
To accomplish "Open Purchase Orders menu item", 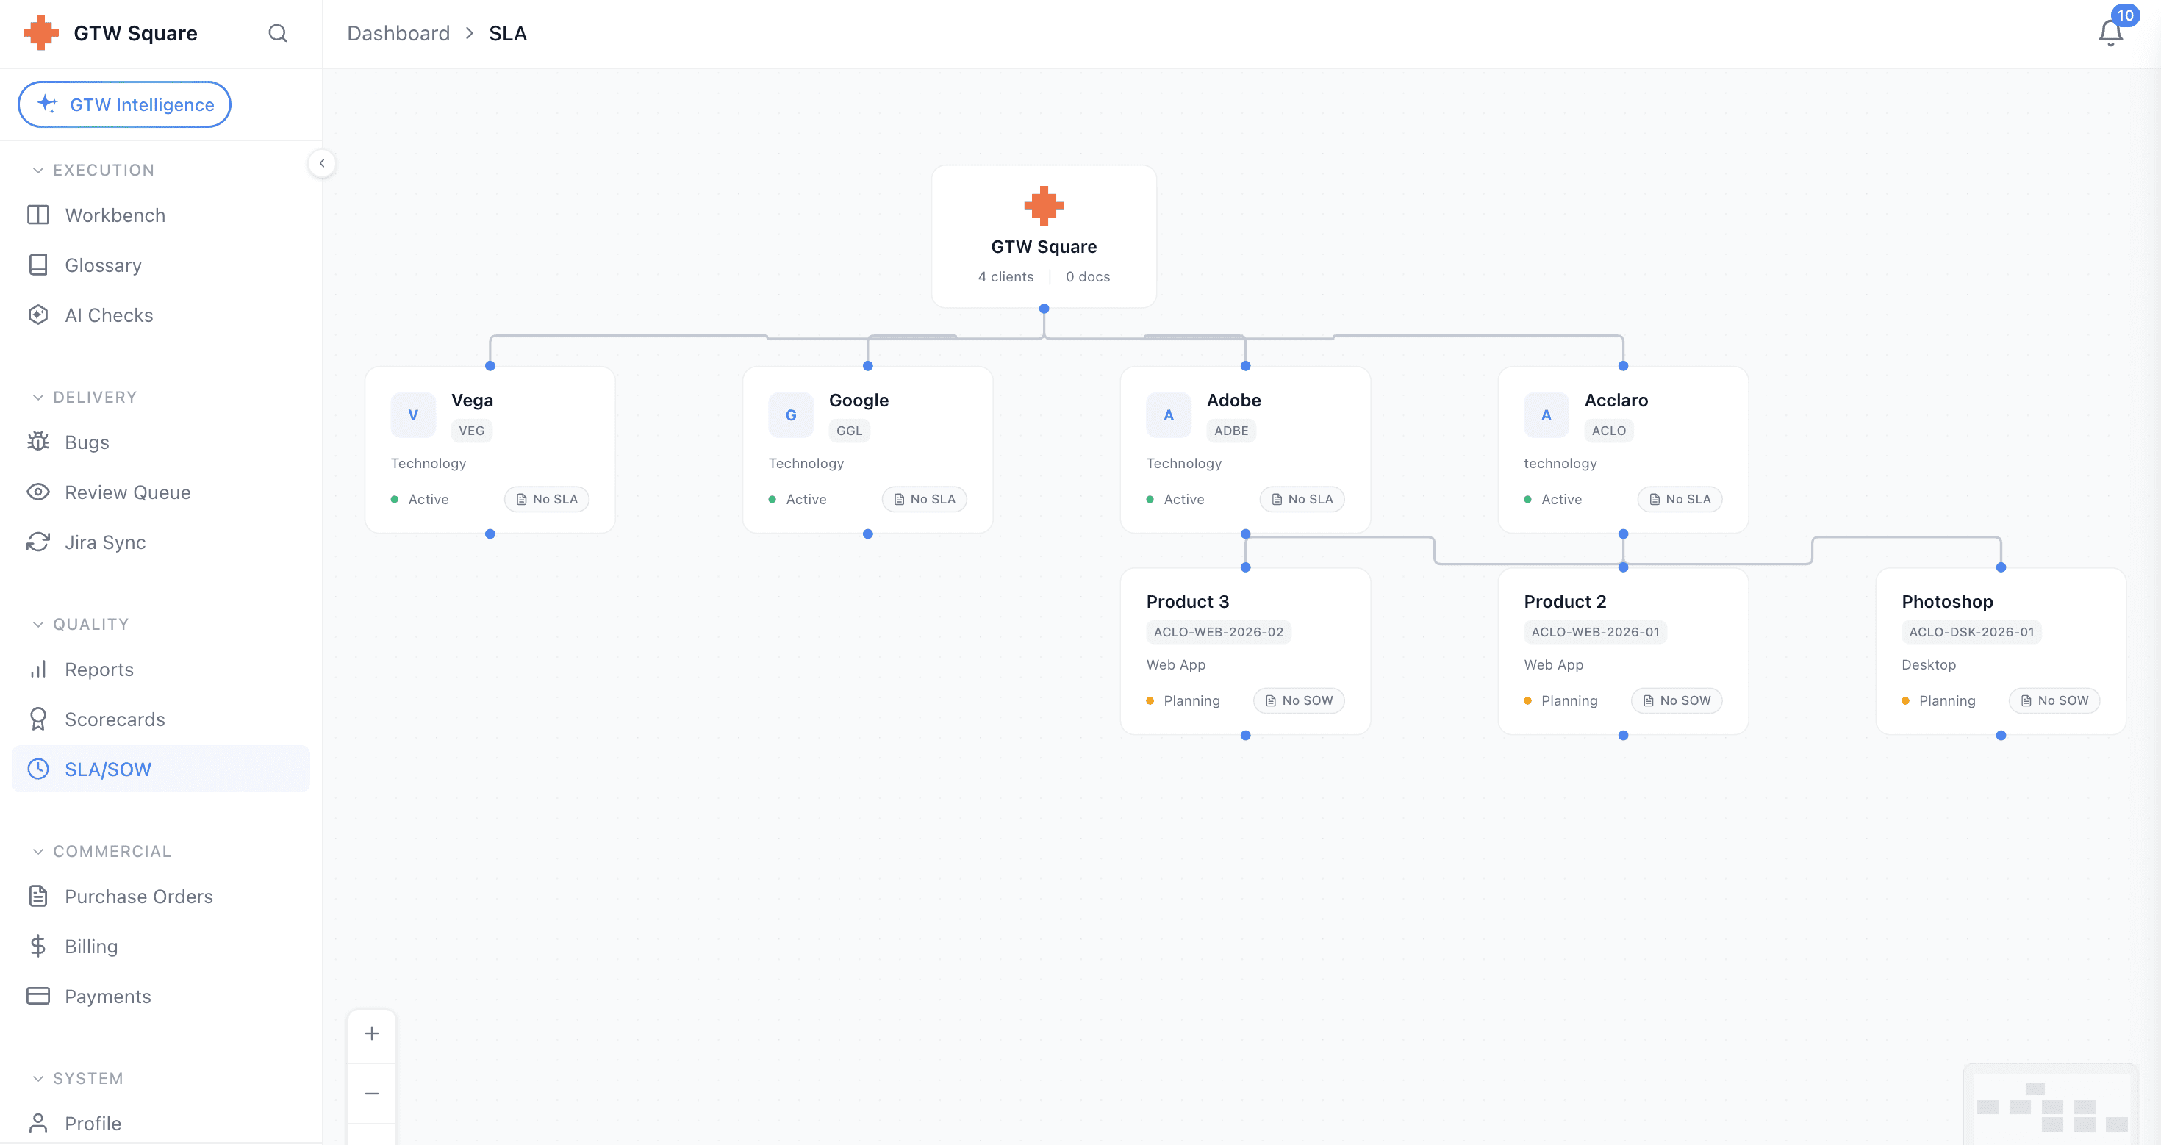I will coord(138,897).
